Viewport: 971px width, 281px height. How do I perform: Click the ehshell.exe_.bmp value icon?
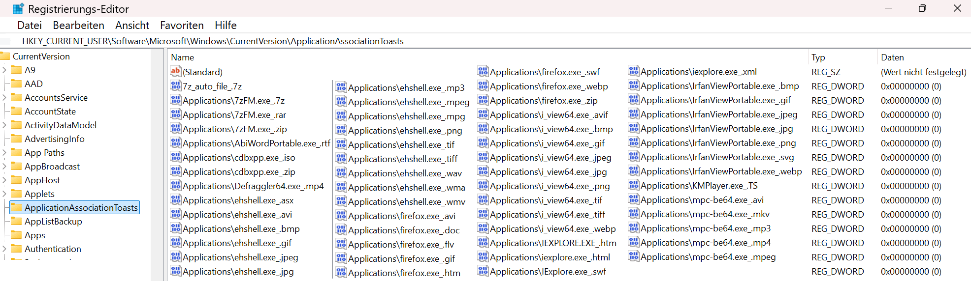[x=176, y=228]
